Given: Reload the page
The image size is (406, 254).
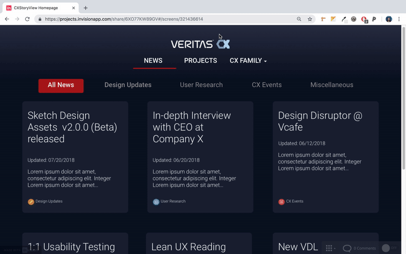Looking at the screenshot, I should tap(28, 19).
